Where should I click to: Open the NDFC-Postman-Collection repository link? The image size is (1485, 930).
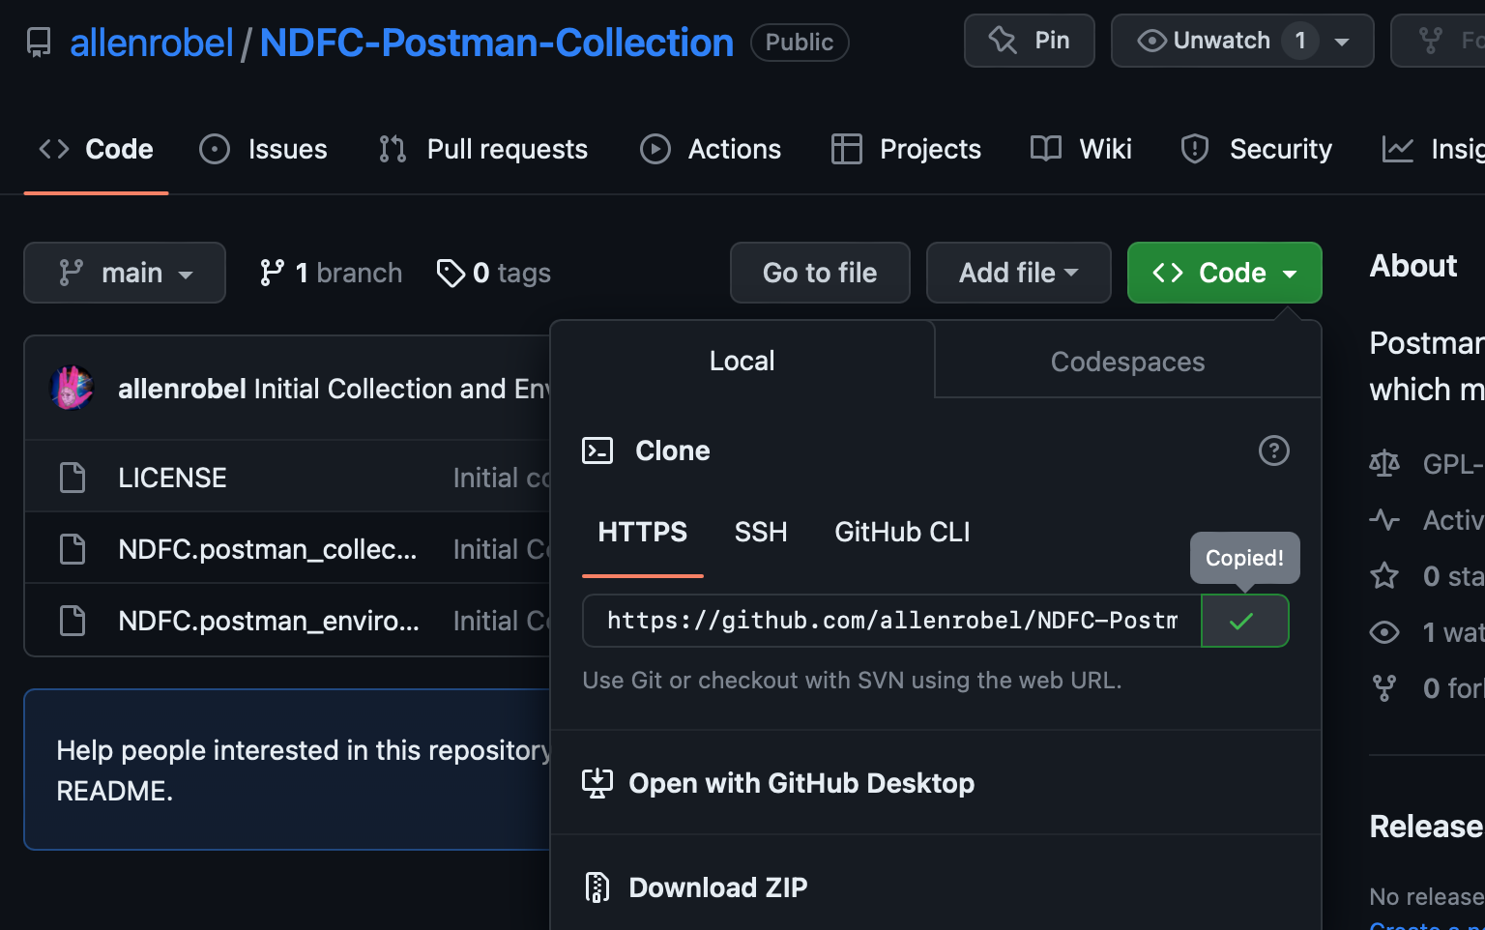point(496,43)
